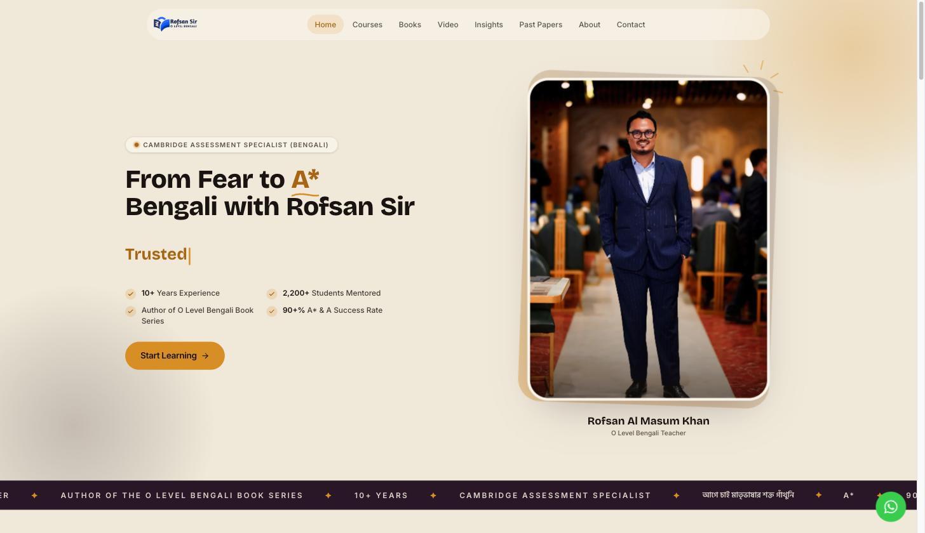Click the Cambridge Assessment Specialist (Bengali) badge

coord(231,145)
